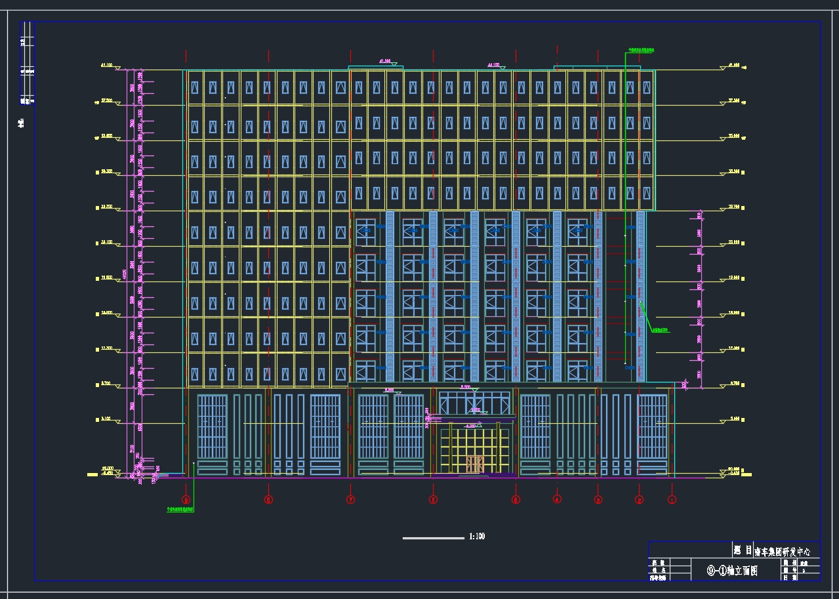Viewport: 839px width, 599px height.
Task: Click the 41.100 elevation marker at top left
Action: tap(107, 66)
